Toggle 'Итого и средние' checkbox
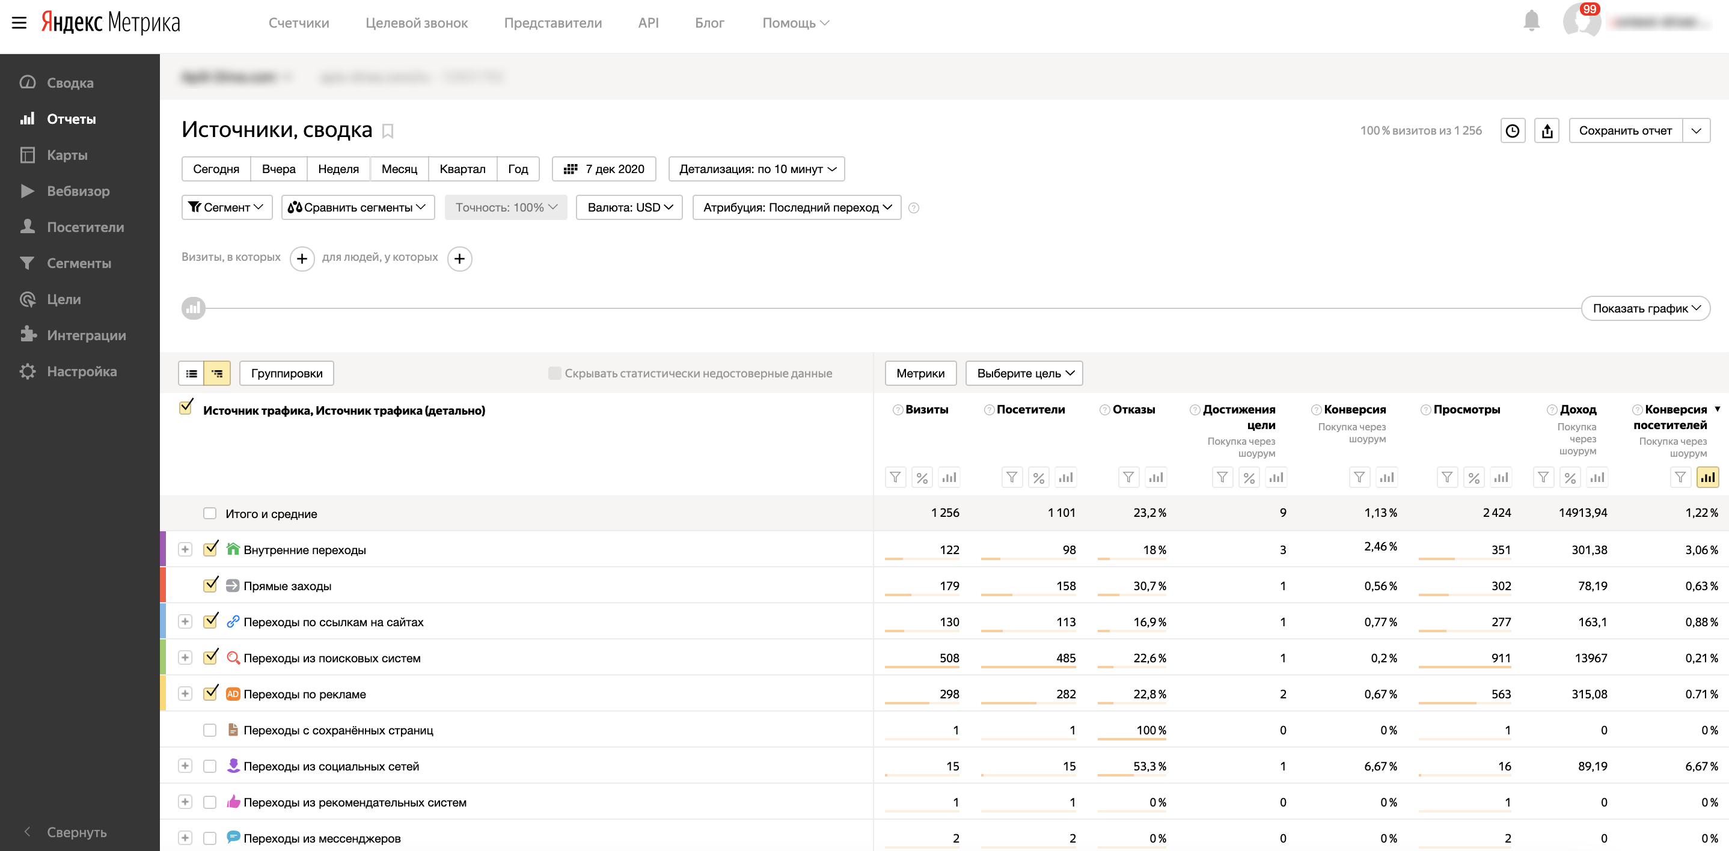Viewport: 1729px width, 851px height. (x=210, y=513)
